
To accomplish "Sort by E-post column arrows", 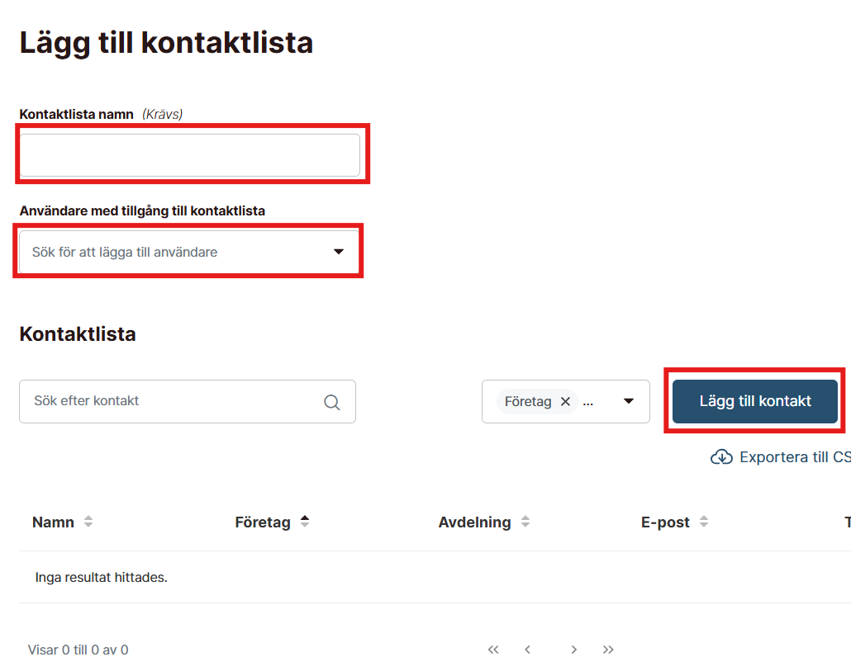I will point(704,522).
